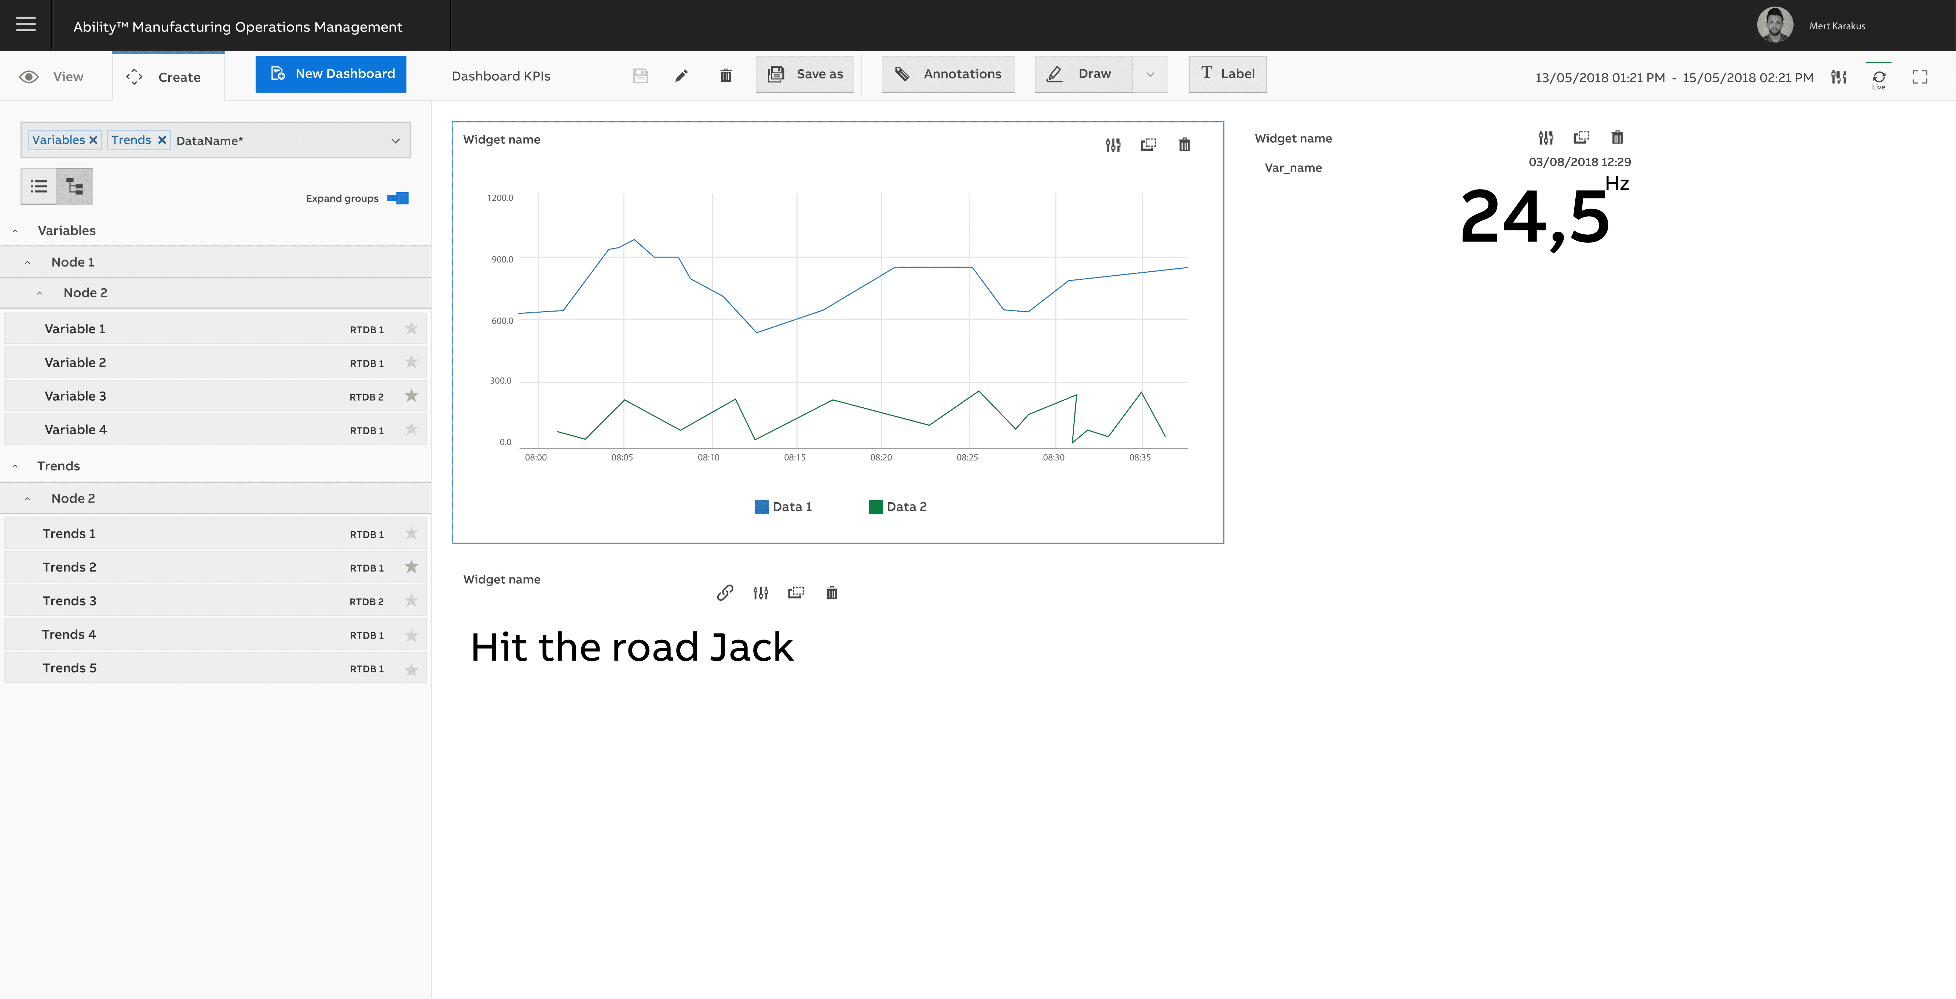
Task: Click the Data 2 green legend swatch
Action: point(875,507)
